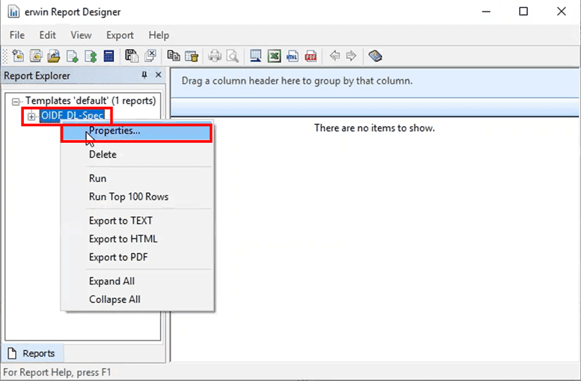Open the File menu

(17, 35)
